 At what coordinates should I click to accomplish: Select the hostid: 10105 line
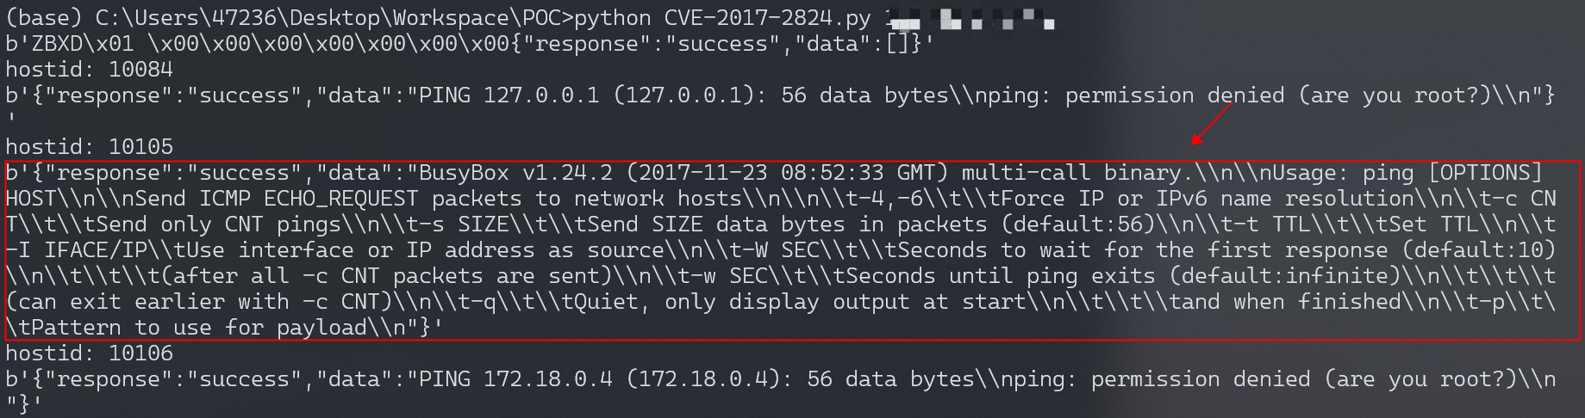pyautogui.click(x=89, y=147)
